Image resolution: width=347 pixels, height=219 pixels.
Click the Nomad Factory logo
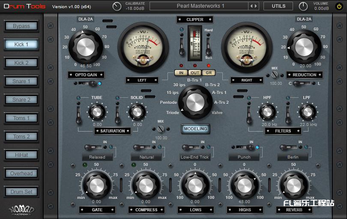pyautogui.click(x=21, y=210)
